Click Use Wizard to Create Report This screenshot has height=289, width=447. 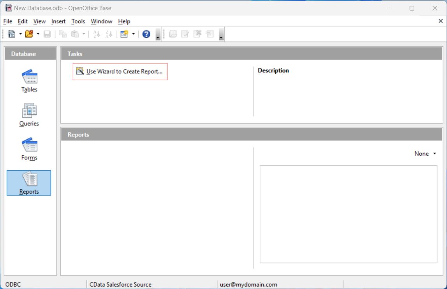(120, 72)
